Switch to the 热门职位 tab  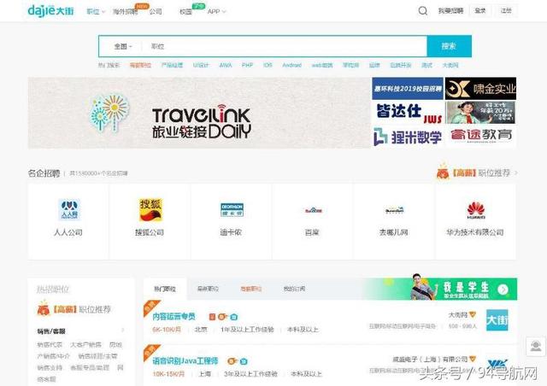pos(165,289)
